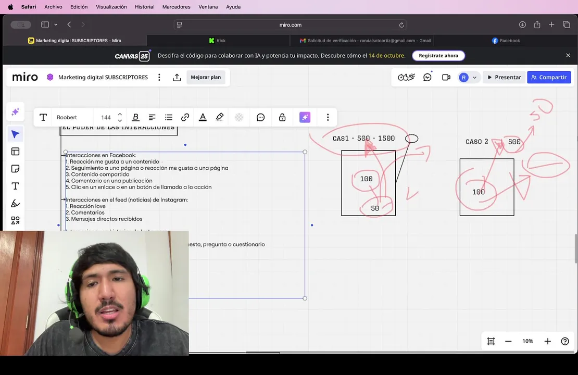Click the vertical scrollbar on the canvas
The image size is (578, 375).
(x=576, y=249)
